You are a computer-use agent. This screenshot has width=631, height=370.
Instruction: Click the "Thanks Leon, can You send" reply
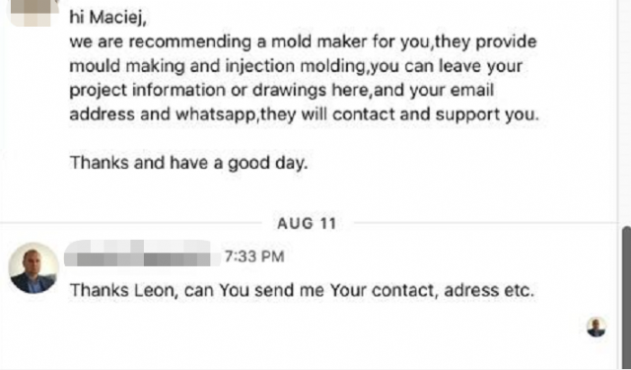pos(302,290)
